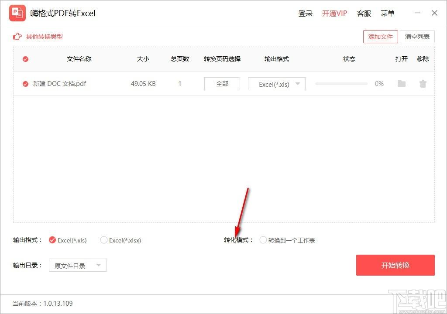Image resolution: width=447 pixels, height=314 pixels.
Task: Remove 新建 DOC 文档.pdf with the trash icon
Action: 423,83
